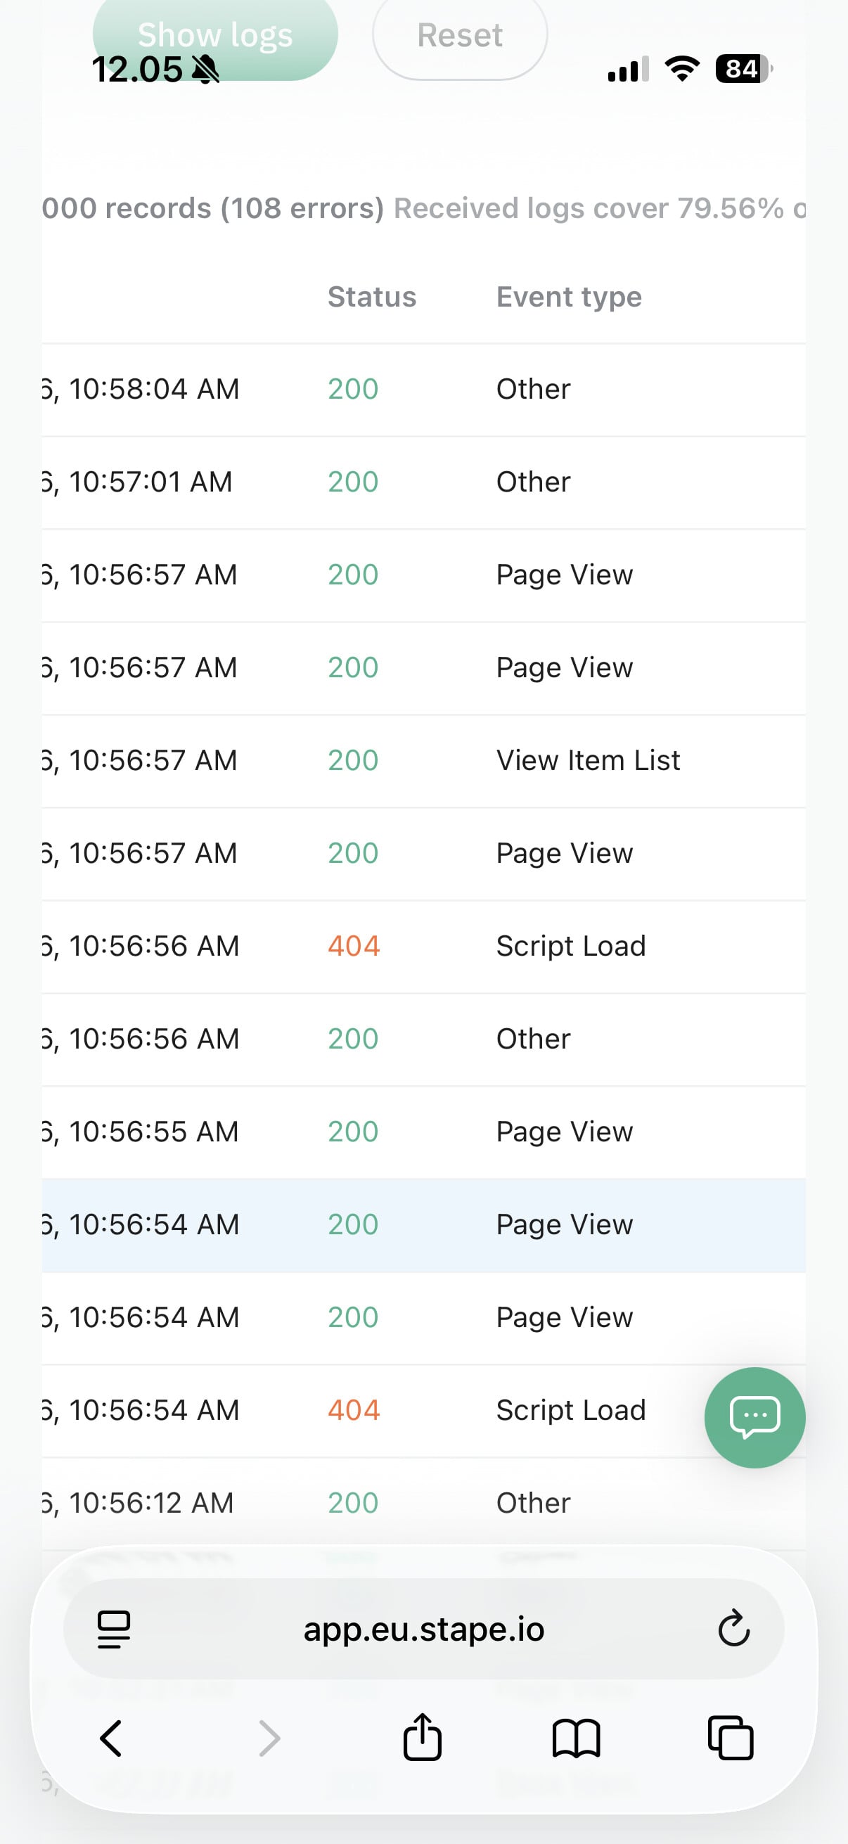The height and width of the screenshot is (1844, 848).
Task: Open Safari page settings menu icon
Action: tap(114, 1629)
